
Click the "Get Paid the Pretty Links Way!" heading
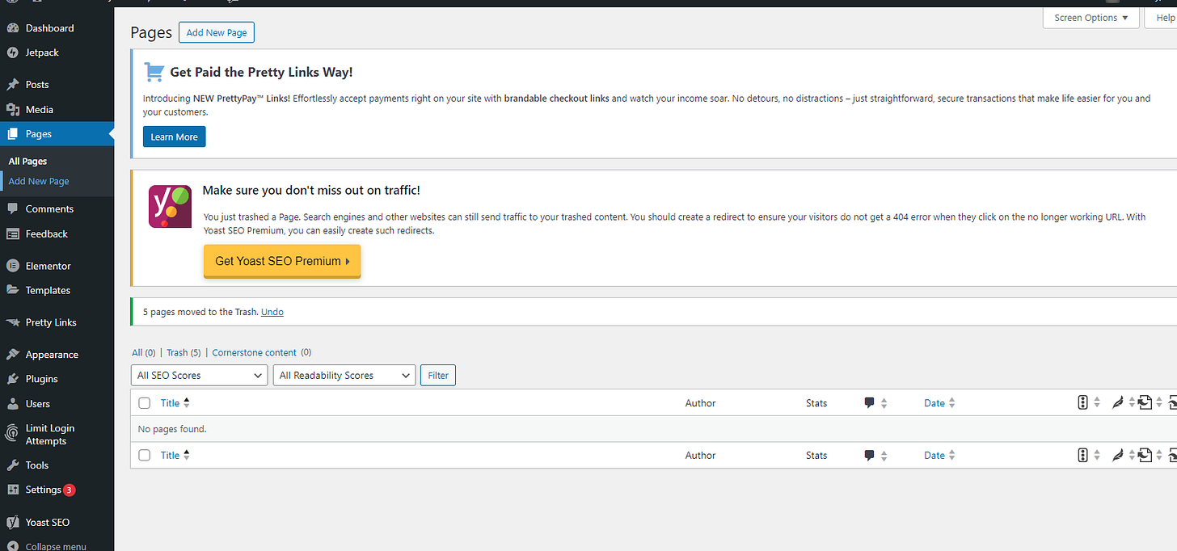(x=261, y=72)
